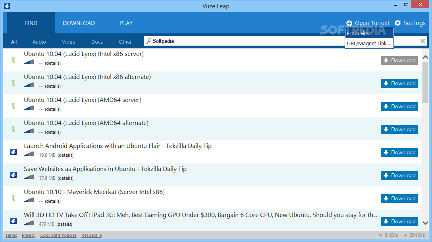Choose From File... menu entry
The image size is (432, 242).
coord(369,33)
